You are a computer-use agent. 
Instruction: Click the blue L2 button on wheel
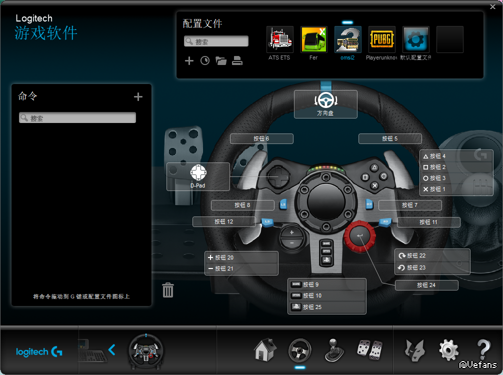pos(283,204)
